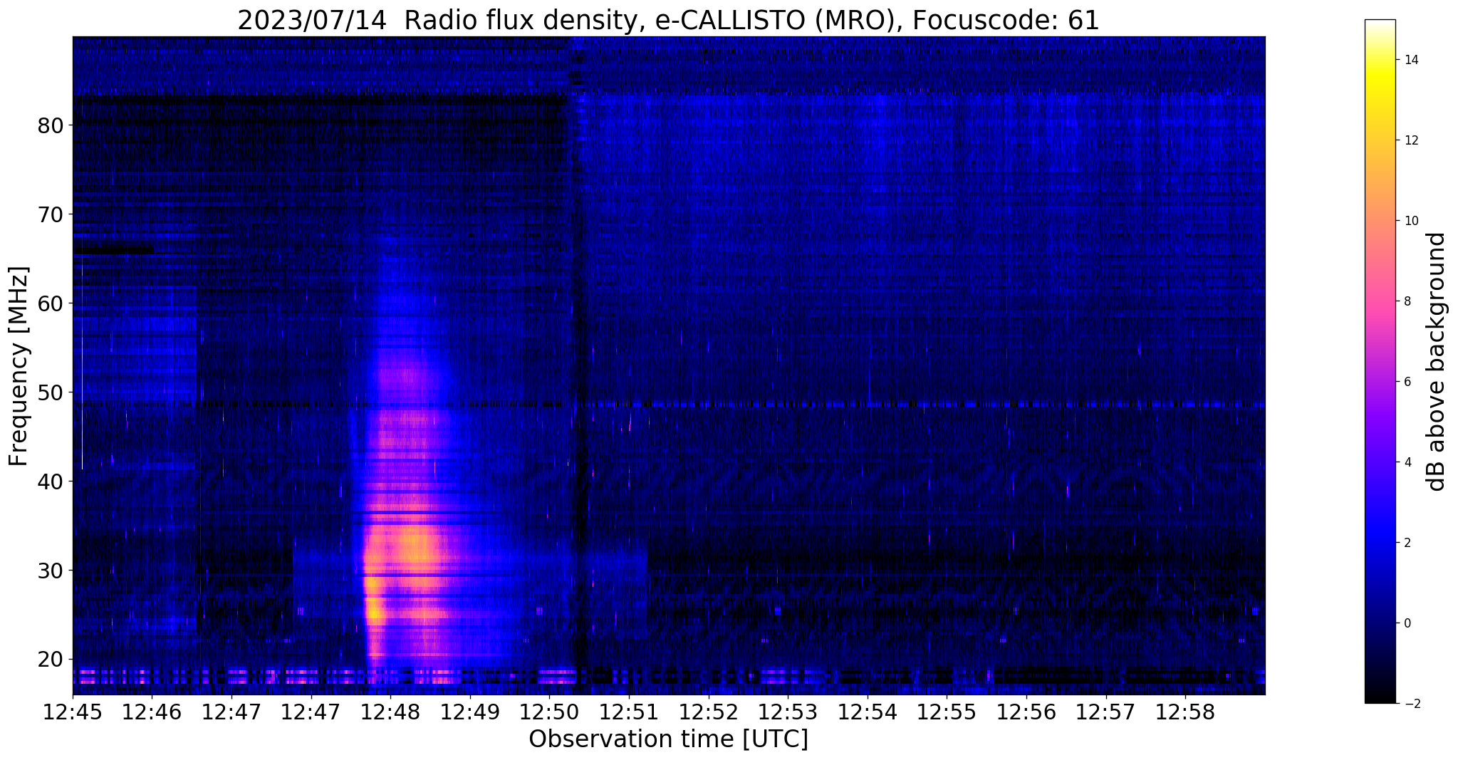Click the colorbar tick label 6
The image size is (1458, 760).
[1407, 382]
